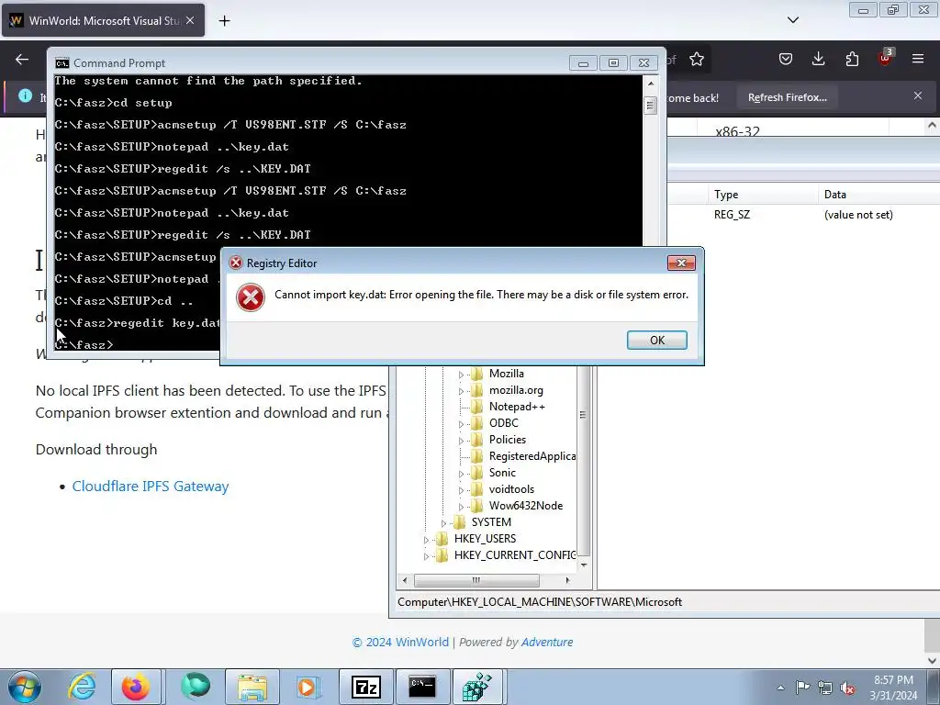Viewport: 940px width, 705px height.
Task: Show hidden system tray icons
Action: (x=780, y=688)
